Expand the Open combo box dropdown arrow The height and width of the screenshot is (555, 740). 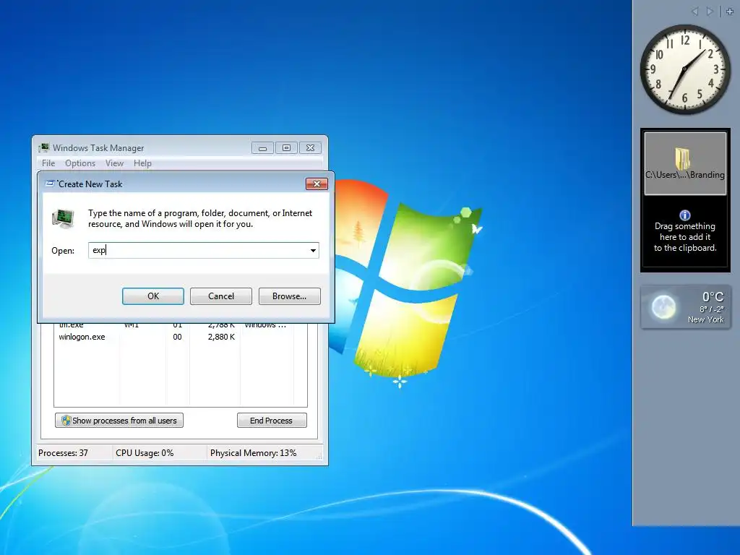click(x=313, y=251)
